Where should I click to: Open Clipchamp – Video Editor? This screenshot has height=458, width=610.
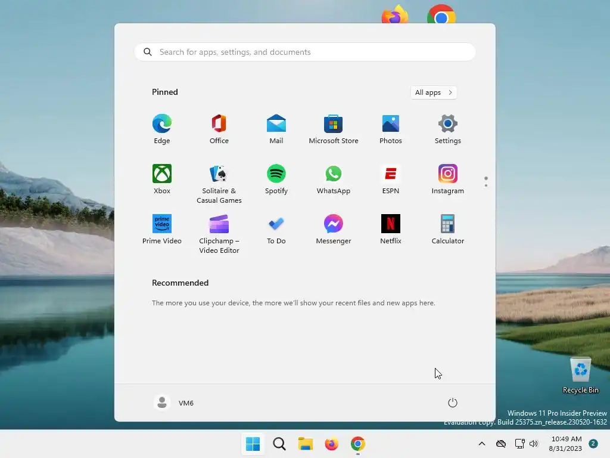219,234
